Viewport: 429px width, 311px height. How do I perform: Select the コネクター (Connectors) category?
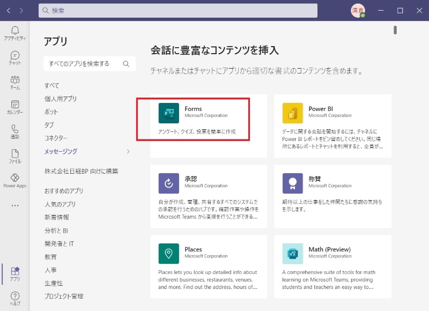click(56, 138)
